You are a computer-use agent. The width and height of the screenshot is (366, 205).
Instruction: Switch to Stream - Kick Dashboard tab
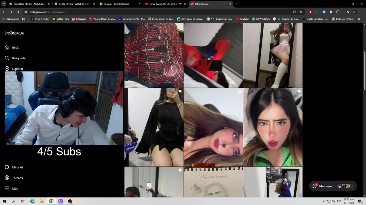click(120, 4)
